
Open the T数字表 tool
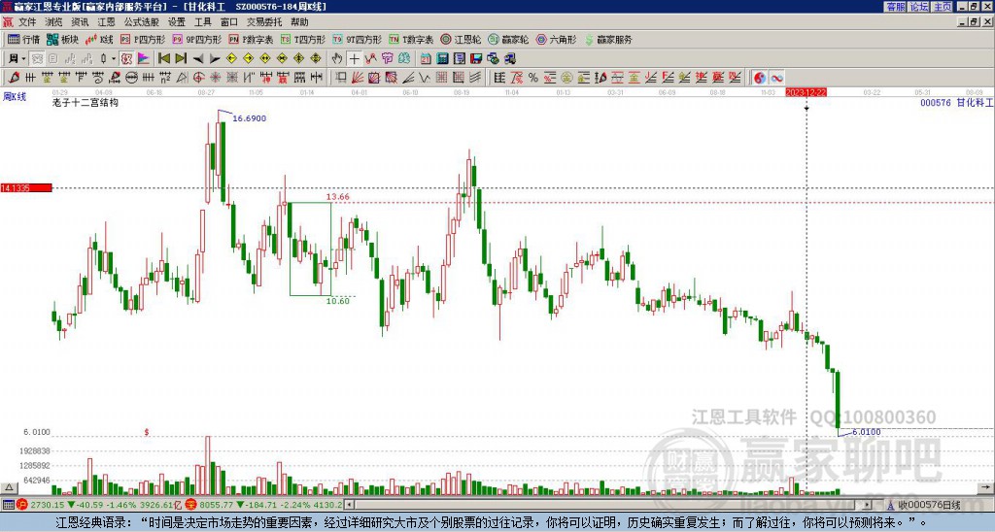pos(411,39)
